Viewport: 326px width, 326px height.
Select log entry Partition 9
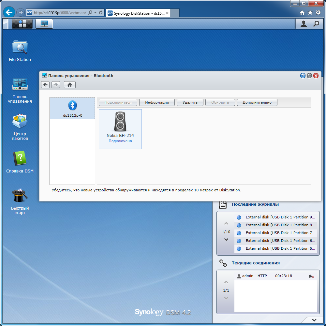[275, 217]
